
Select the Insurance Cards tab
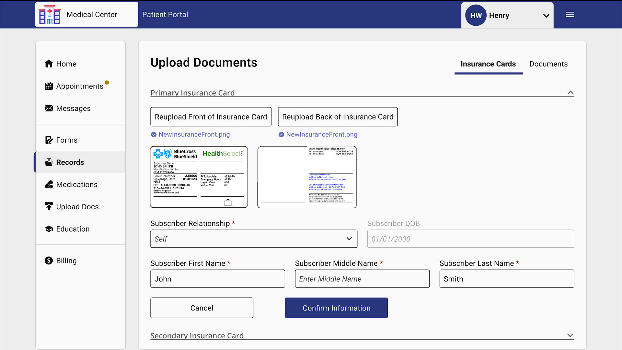488,64
